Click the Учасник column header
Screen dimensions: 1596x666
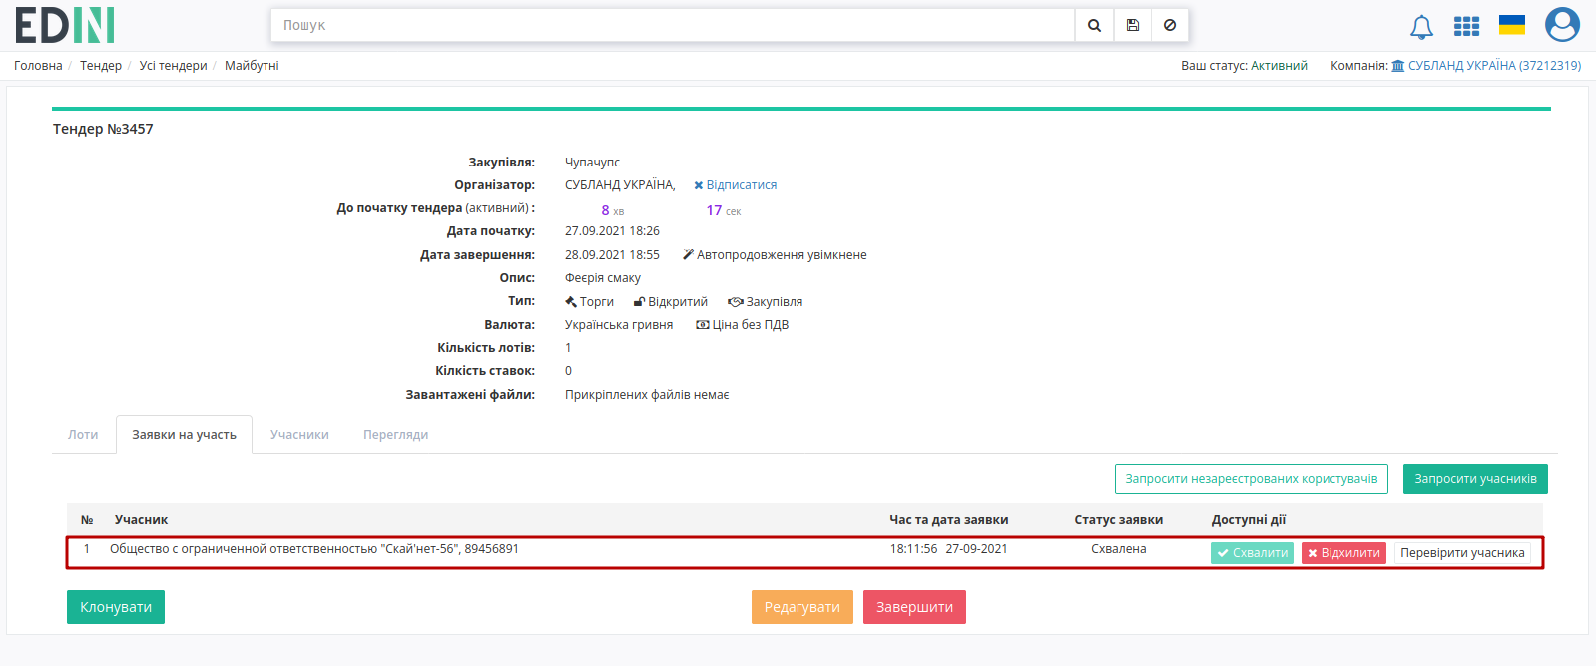coord(141,520)
